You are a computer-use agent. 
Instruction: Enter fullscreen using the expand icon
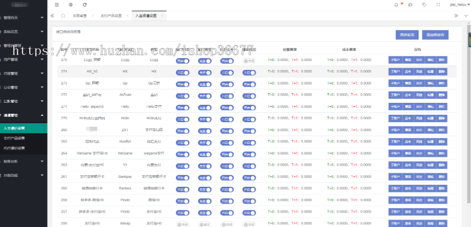[437, 4]
